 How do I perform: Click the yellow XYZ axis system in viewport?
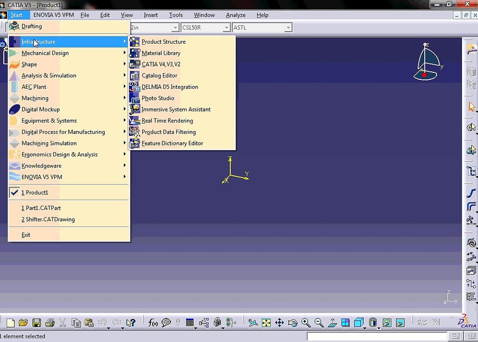(x=235, y=170)
